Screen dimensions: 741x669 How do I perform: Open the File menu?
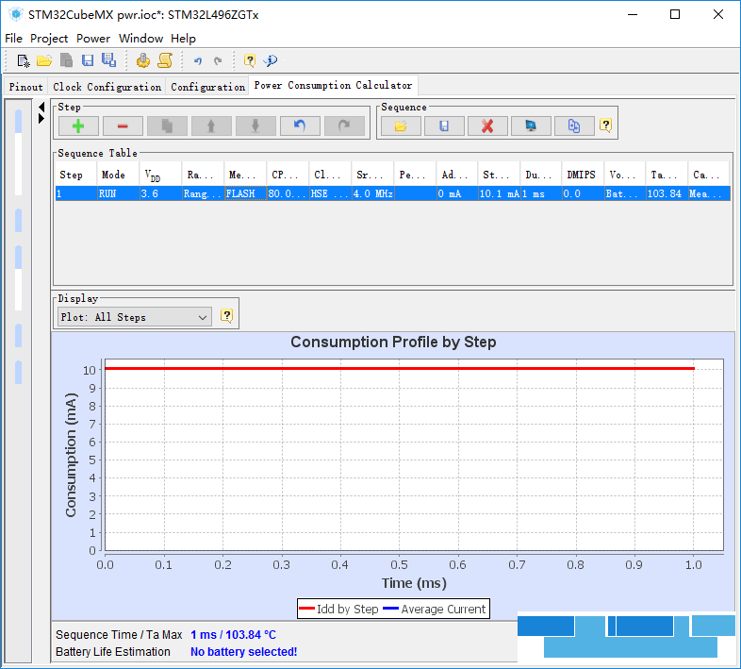tap(14, 39)
